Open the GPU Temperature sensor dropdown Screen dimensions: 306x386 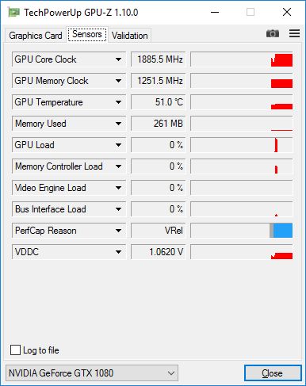click(x=69, y=102)
